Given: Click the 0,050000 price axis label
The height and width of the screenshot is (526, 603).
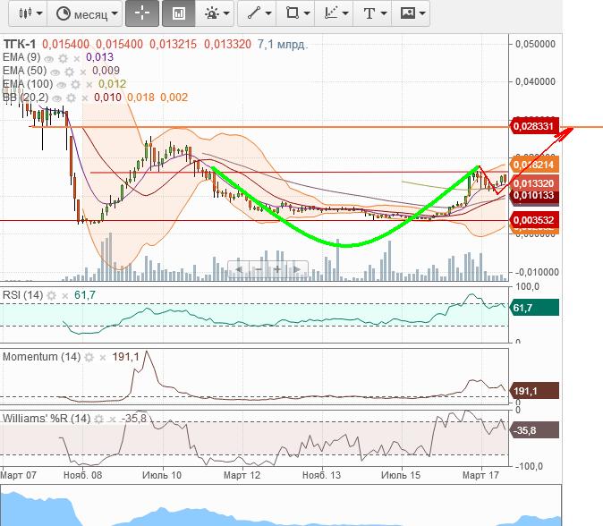Looking at the screenshot, I should click(x=535, y=44).
